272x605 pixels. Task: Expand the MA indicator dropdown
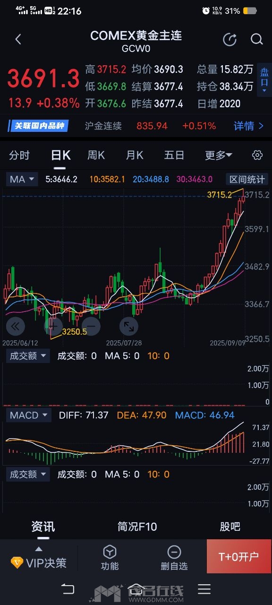coord(22,179)
